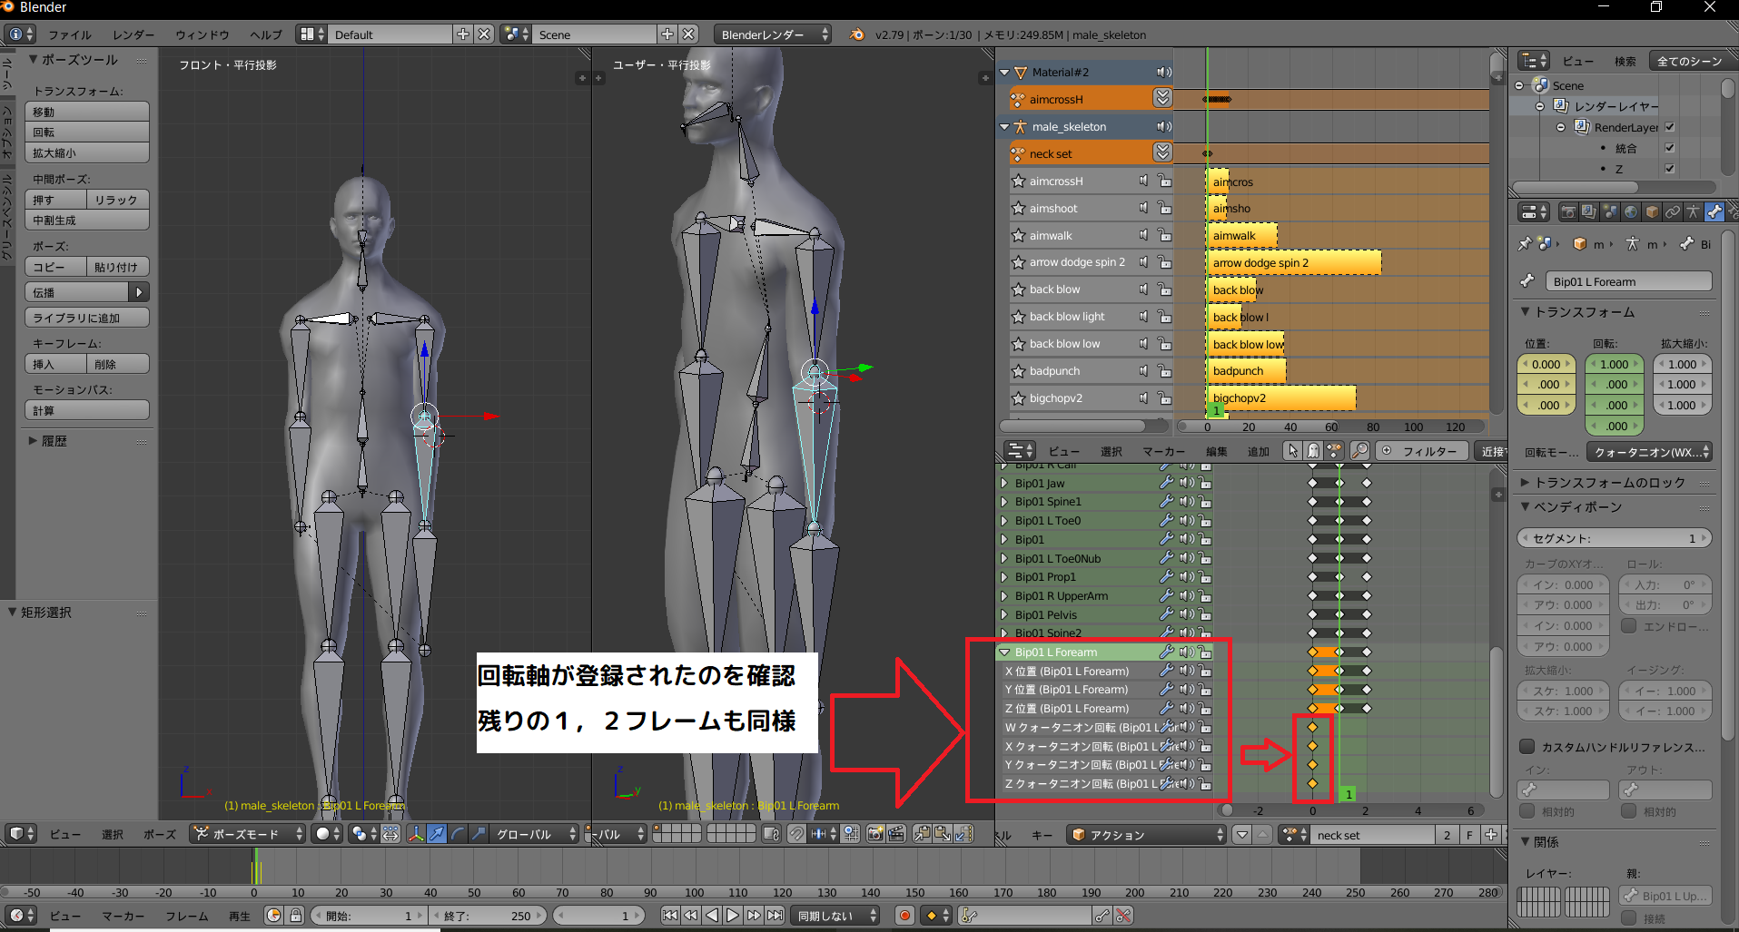This screenshot has height=932, width=1739.
Task: Click the play animation button in timeline
Action: click(x=733, y=916)
